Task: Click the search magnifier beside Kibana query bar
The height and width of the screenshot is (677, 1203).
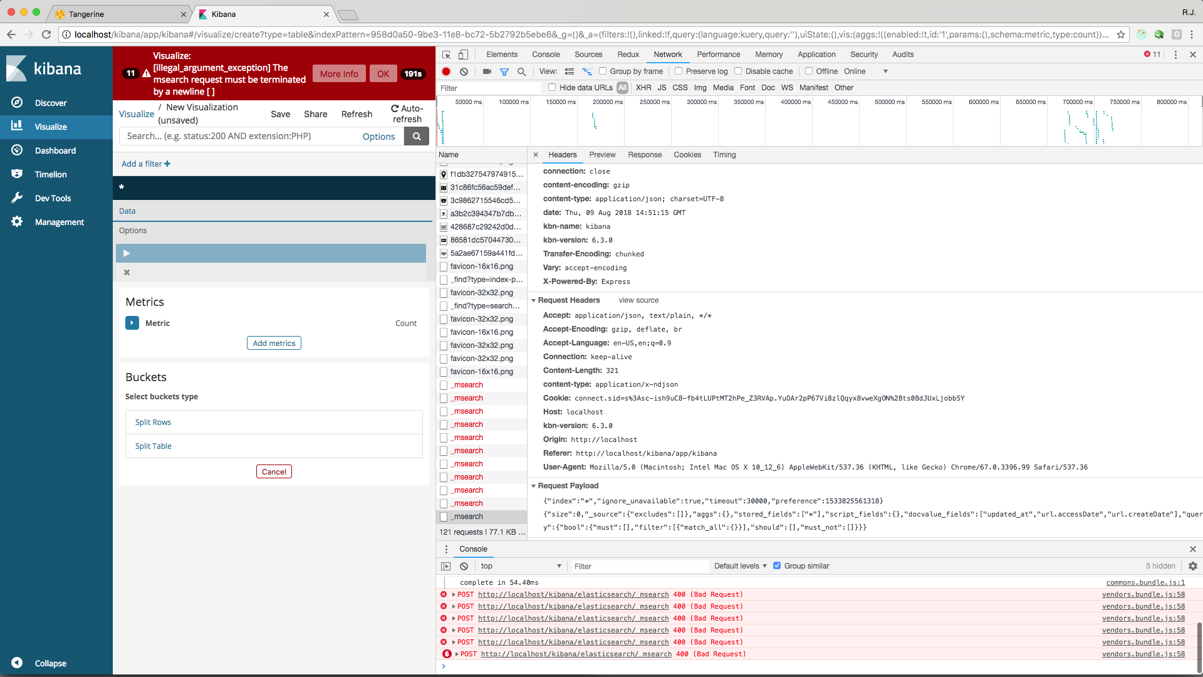Action: (x=416, y=136)
